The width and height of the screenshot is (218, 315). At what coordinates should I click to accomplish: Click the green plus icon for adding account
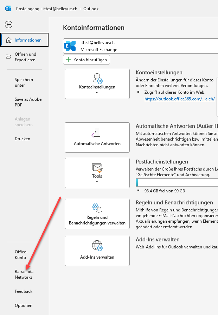(x=68, y=60)
